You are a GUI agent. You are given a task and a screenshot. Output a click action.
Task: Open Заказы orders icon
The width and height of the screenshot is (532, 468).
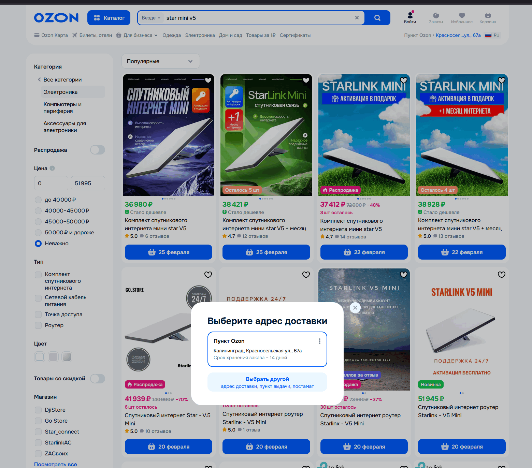click(x=436, y=18)
